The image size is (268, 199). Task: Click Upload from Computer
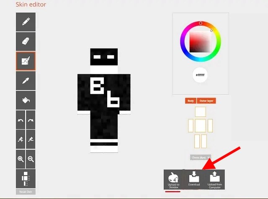(215, 179)
